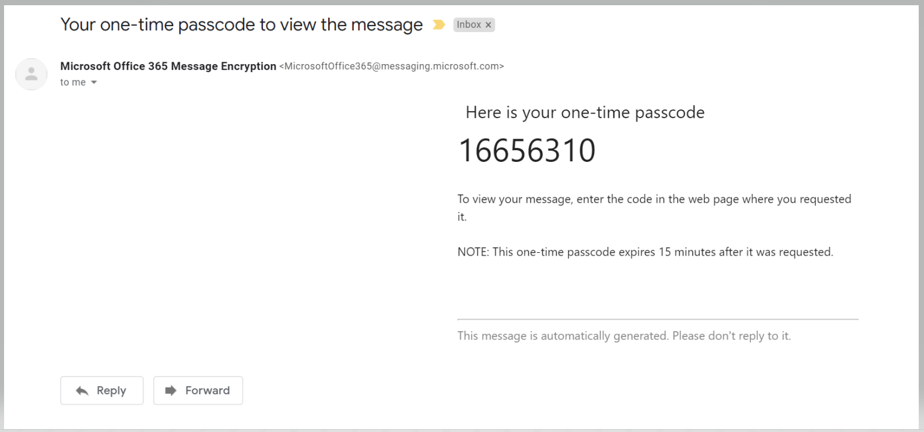Open the sender's profile avatar icon

(31, 74)
